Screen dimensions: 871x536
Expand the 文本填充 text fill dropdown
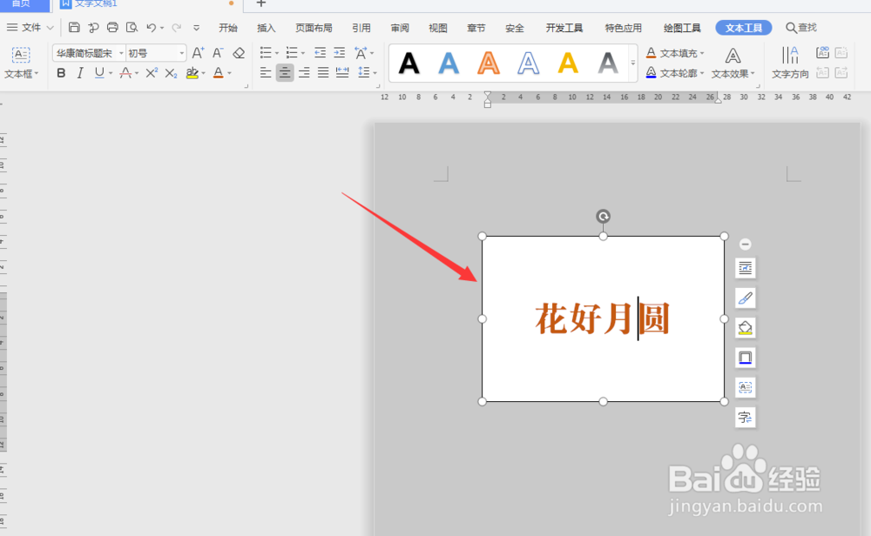coord(702,53)
